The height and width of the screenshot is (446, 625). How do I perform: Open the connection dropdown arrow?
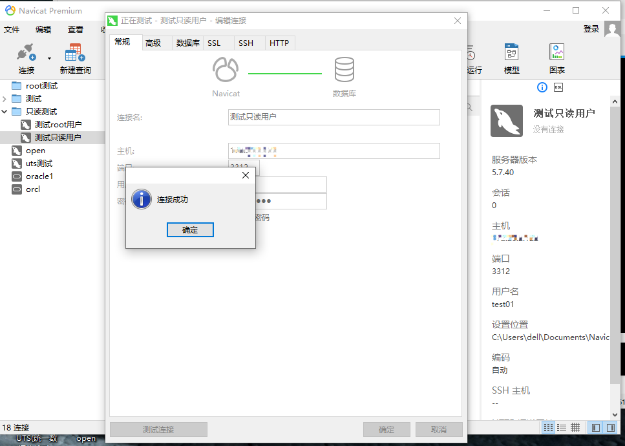[x=49, y=58]
